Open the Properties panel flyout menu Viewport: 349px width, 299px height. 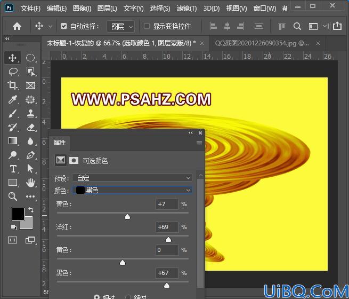(x=199, y=144)
